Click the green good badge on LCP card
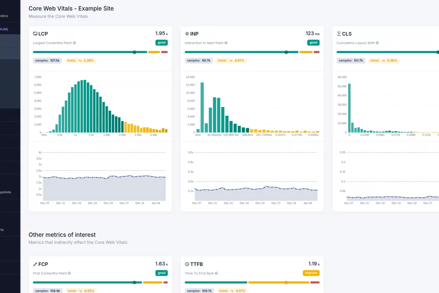439x293 pixels. [x=161, y=42]
